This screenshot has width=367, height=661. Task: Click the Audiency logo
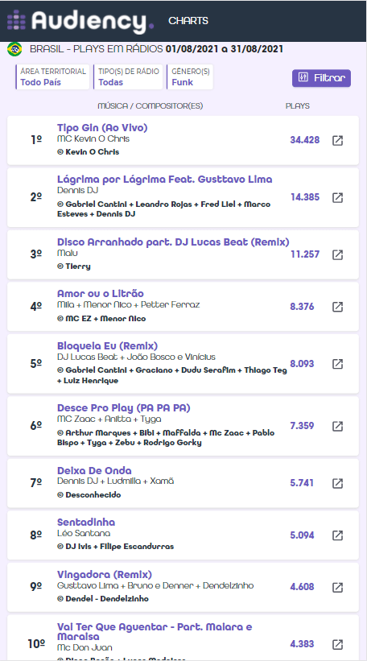pyautogui.click(x=80, y=21)
